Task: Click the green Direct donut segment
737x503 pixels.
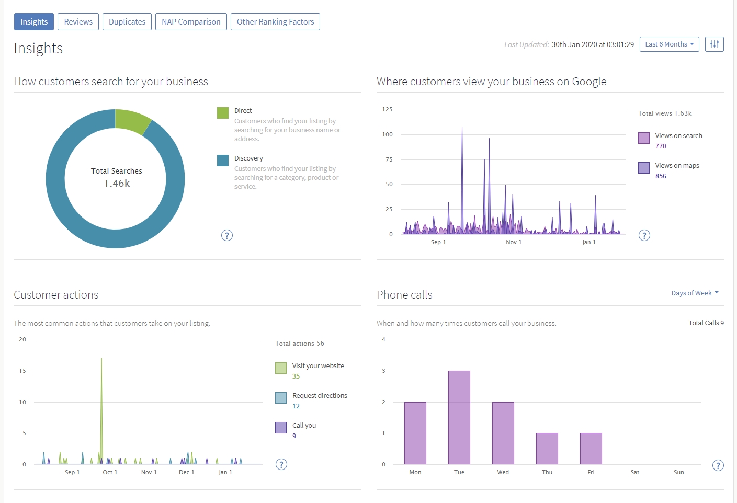Action: pyautogui.click(x=132, y=121)
